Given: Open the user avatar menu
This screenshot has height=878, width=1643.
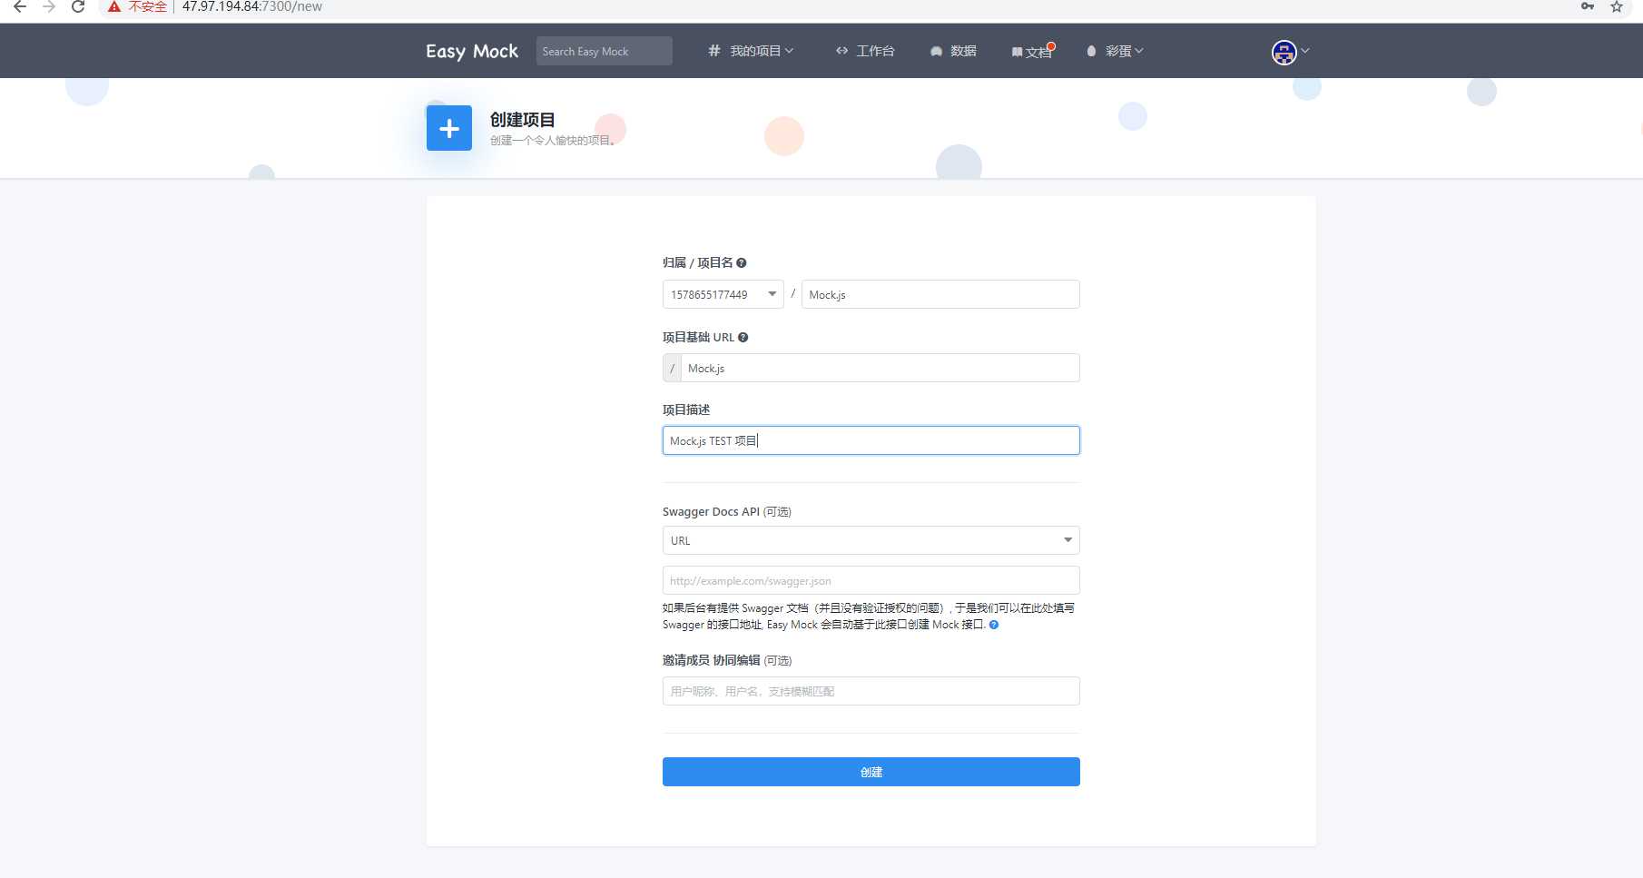Looking at the screenshot, I should (x=1289, y=52).
